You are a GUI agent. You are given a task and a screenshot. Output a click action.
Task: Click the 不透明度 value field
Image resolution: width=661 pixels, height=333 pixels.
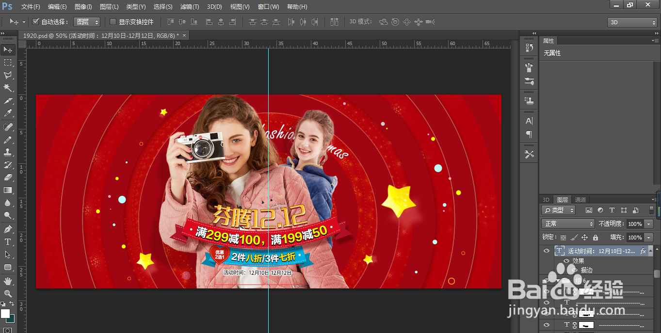pyautogui.click(x=635, y=224)
